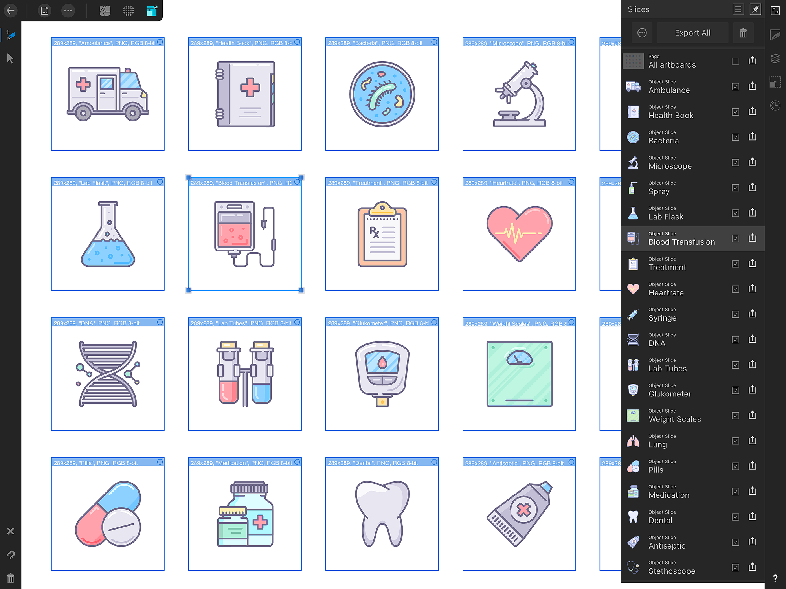Switch to the Export persona icon
786x589 pixels.
click(x=152, y=11)
